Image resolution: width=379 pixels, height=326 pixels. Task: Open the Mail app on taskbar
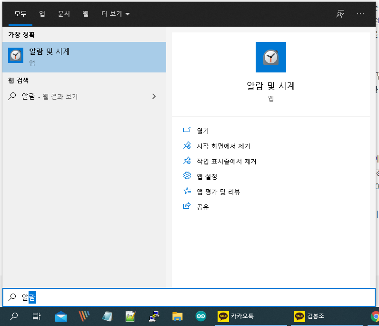[x=61, y=316]
